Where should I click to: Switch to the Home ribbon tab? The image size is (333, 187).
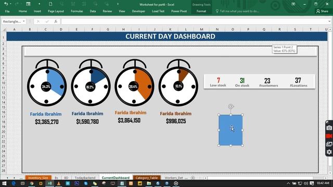(x=23, y=11)
